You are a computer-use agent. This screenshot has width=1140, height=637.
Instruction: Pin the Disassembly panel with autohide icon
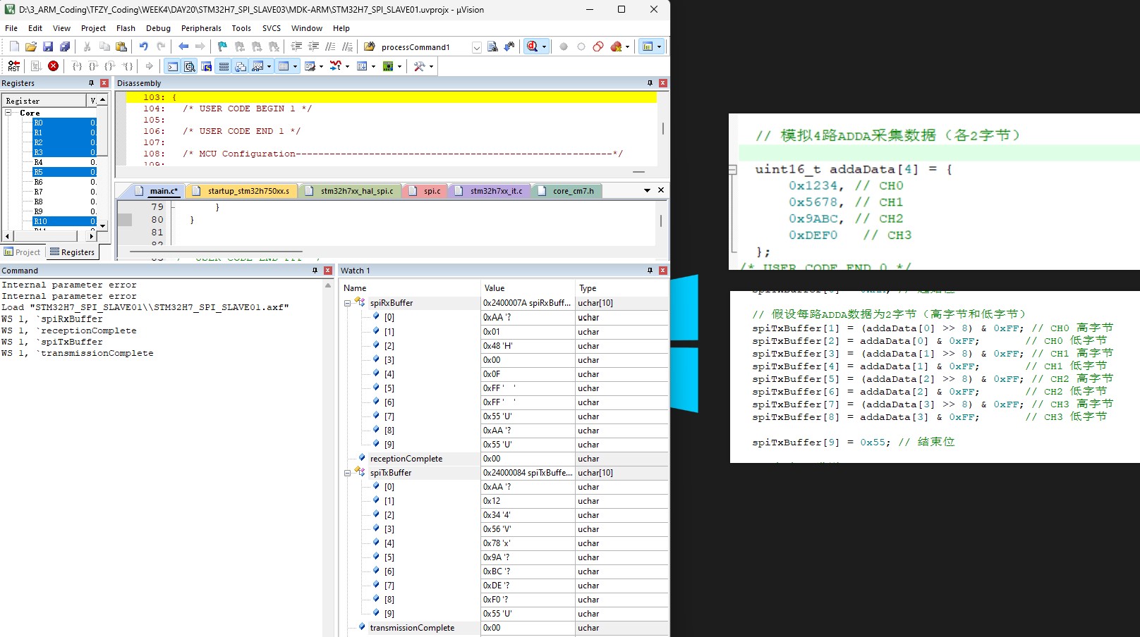650,83
